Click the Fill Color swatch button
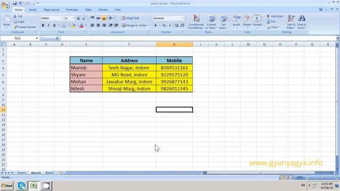Screen dimensions: 340x191 (x=73, y=25)
